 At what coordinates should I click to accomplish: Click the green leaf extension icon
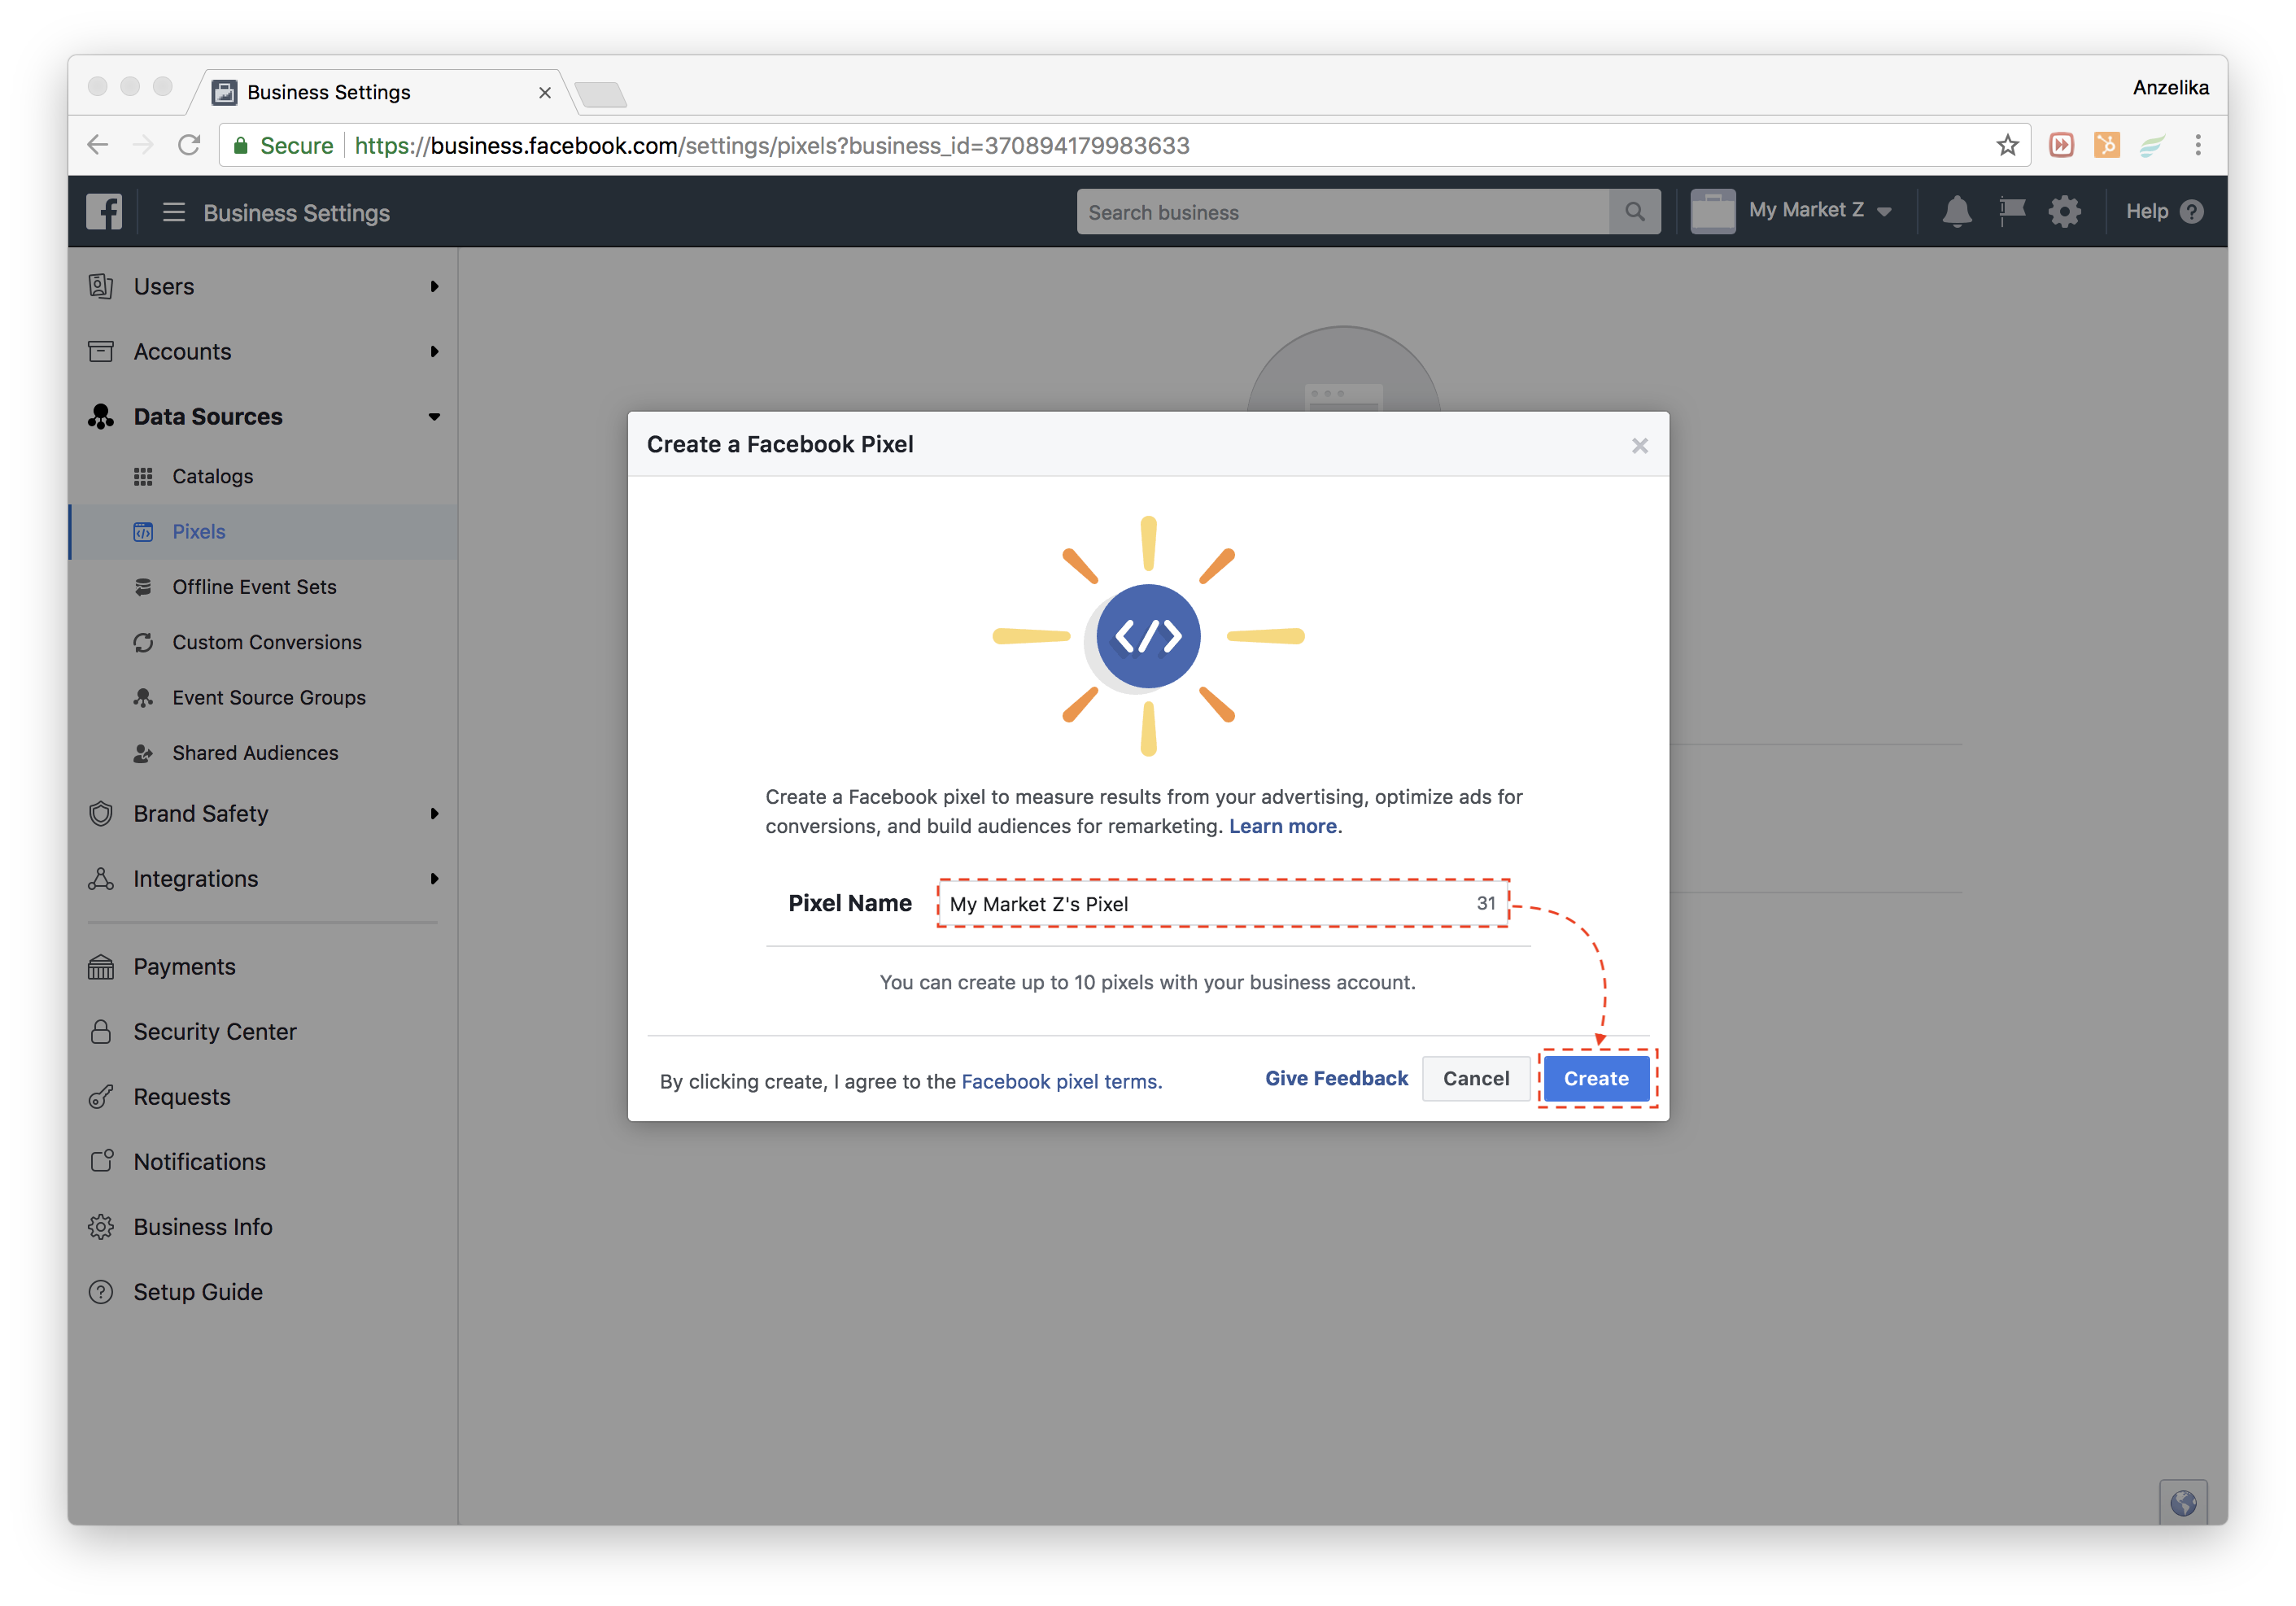[x=2152, y=146]
